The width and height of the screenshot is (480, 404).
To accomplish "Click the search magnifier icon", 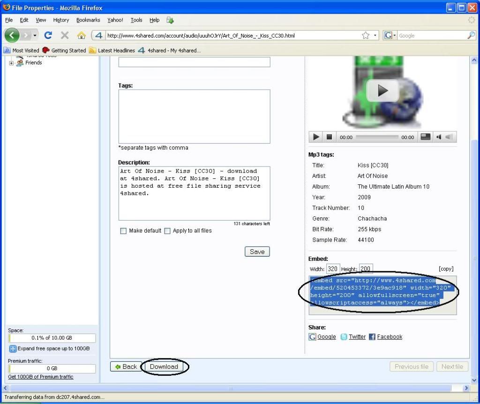I will point(471,36).
